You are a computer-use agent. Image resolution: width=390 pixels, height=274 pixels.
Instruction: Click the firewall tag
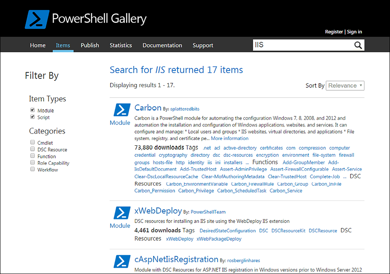347,155
